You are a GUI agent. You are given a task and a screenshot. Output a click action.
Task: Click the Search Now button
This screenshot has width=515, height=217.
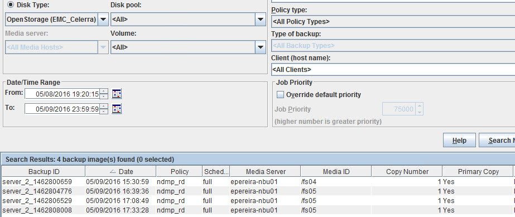[497, 141]
